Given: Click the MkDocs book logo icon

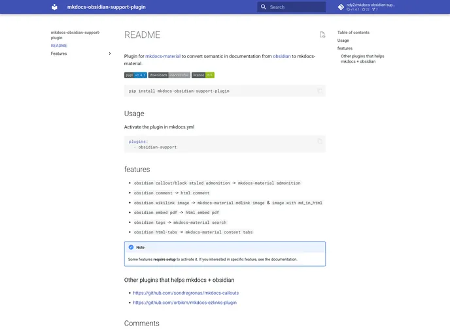Looking at the screenshot, I should pyautogui.click(x=54, y=7).
